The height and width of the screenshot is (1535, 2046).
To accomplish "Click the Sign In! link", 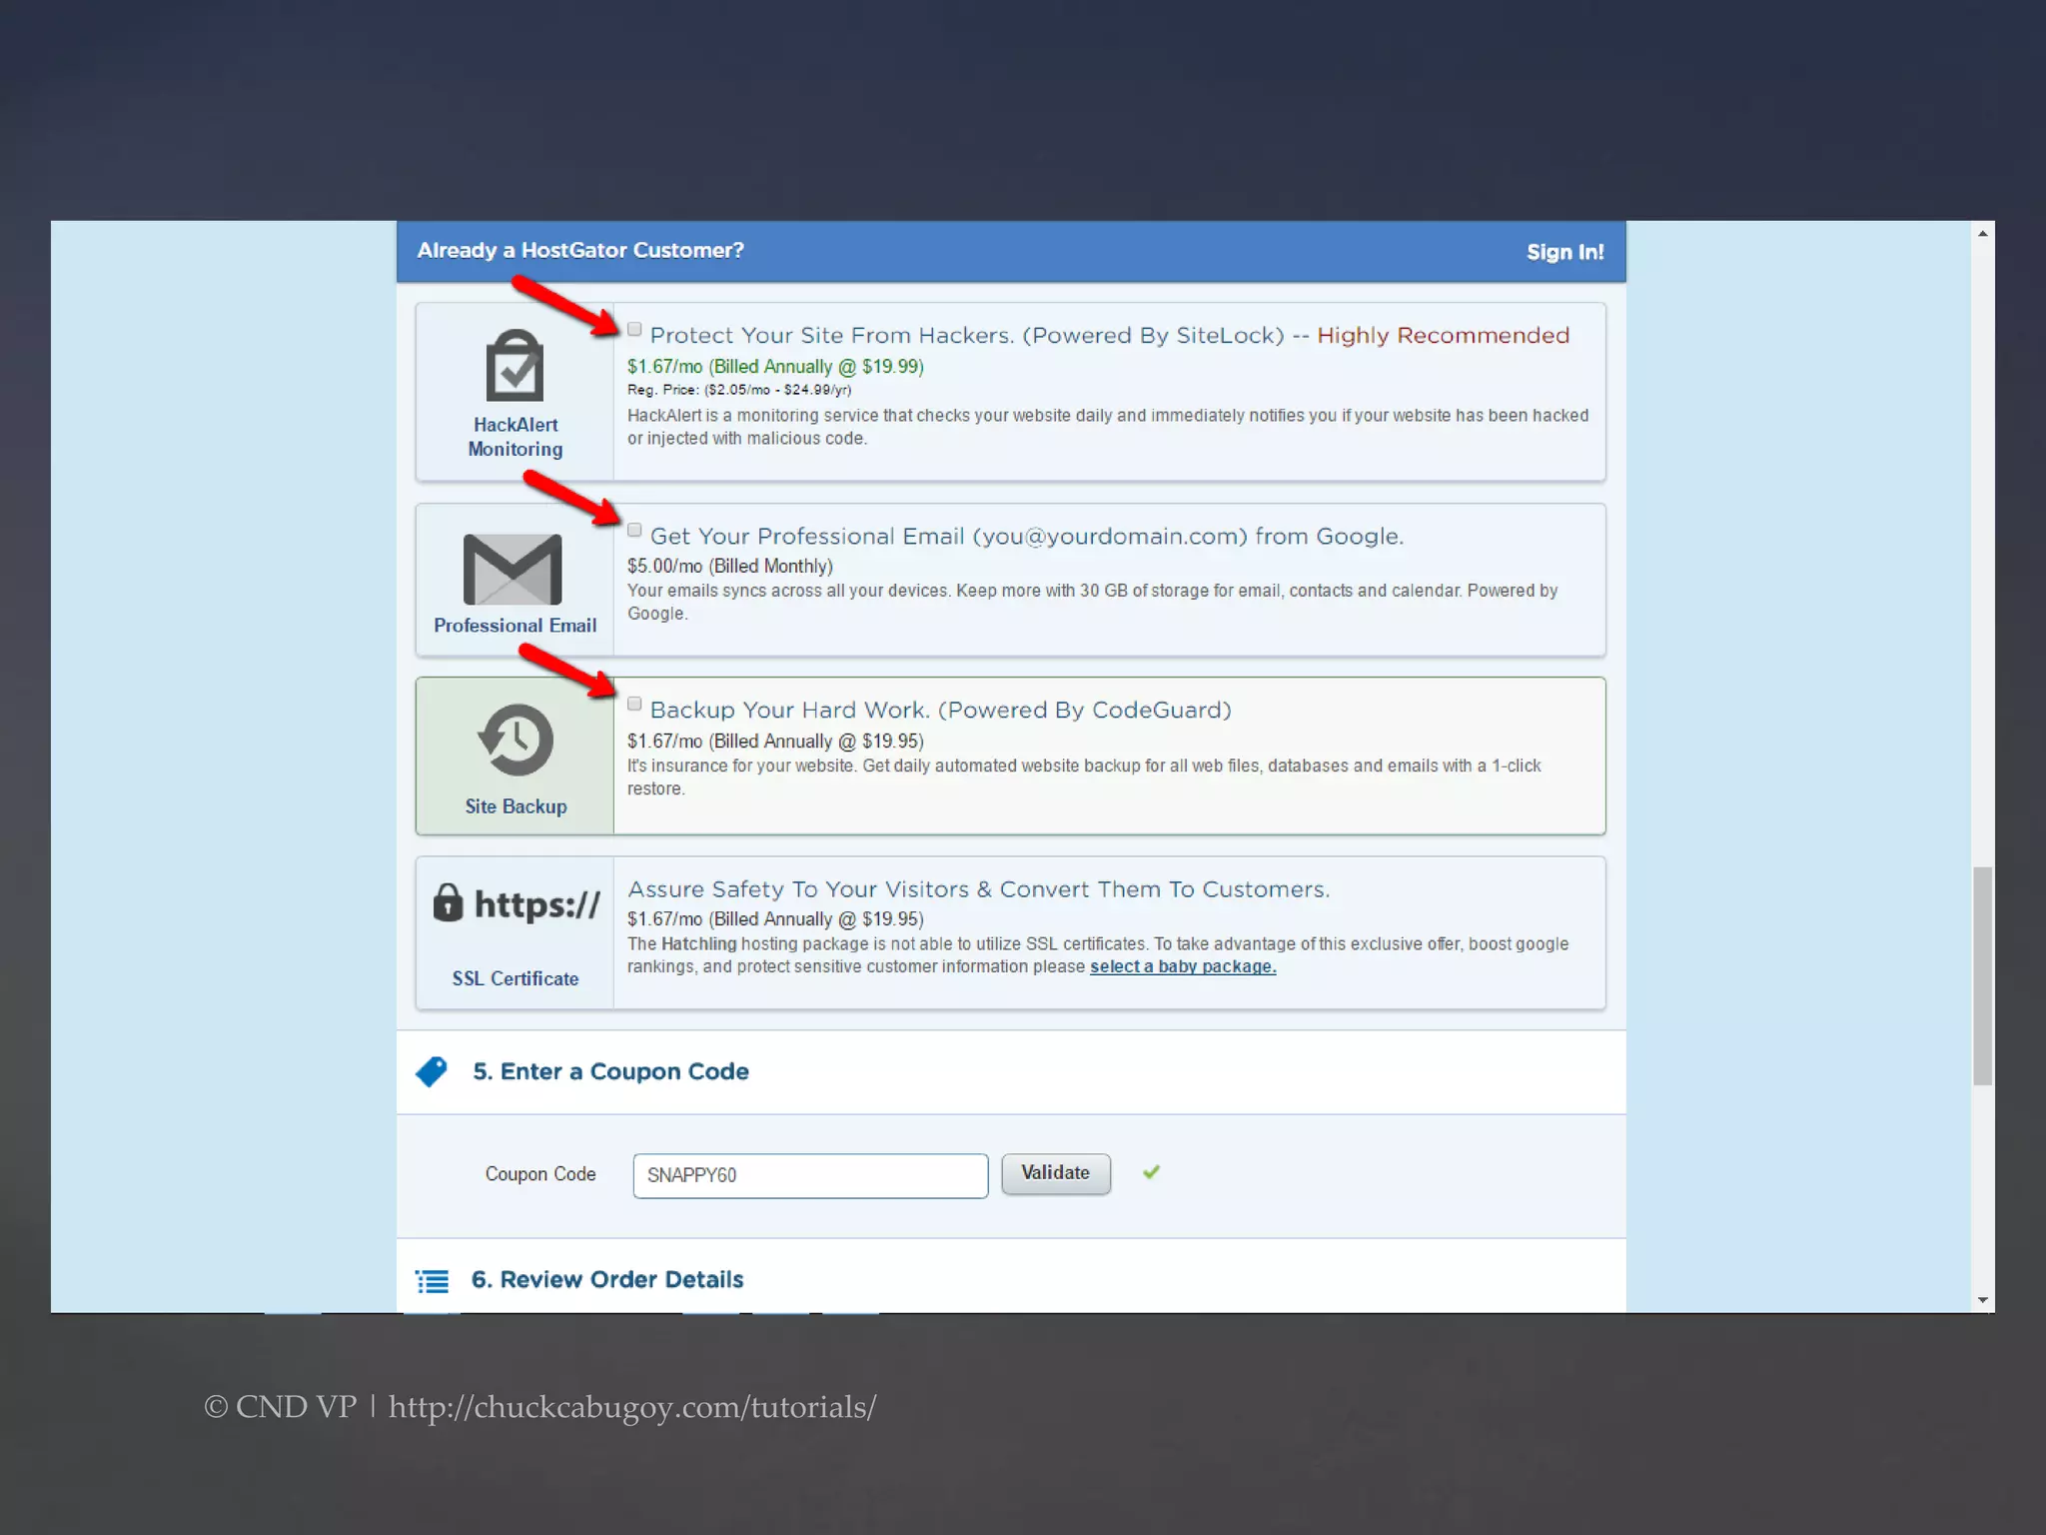I will (x=1564, y=252).
